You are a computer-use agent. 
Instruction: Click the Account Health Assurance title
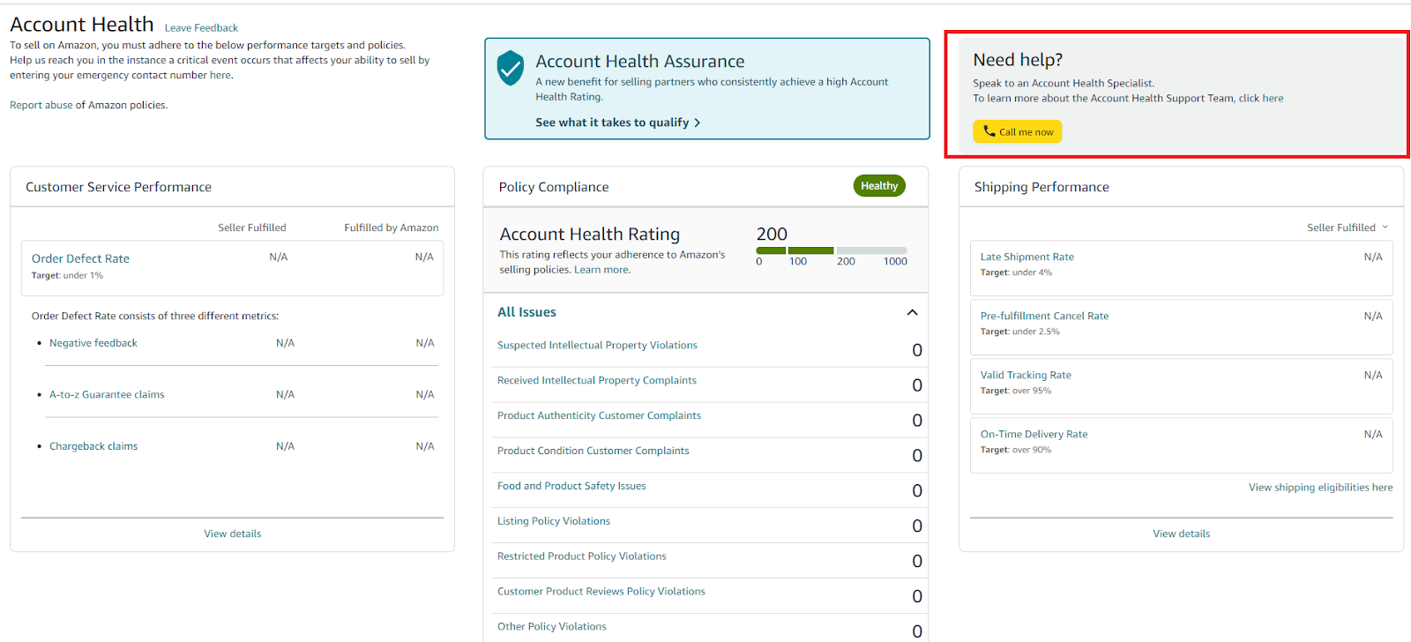(640, 62)
